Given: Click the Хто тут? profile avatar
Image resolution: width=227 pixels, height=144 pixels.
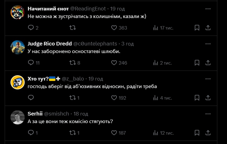Looking at the screenshot, I should (17, 82).
